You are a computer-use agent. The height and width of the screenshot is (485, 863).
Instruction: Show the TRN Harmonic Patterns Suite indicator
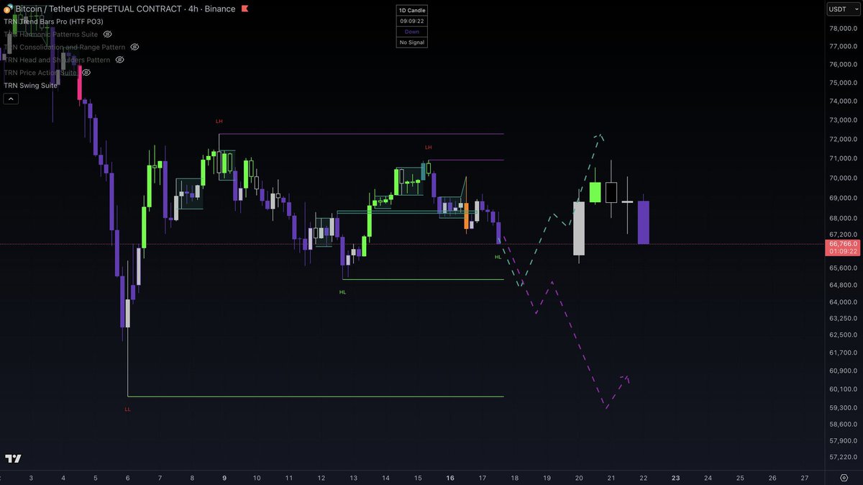click(x=108, y=34)
